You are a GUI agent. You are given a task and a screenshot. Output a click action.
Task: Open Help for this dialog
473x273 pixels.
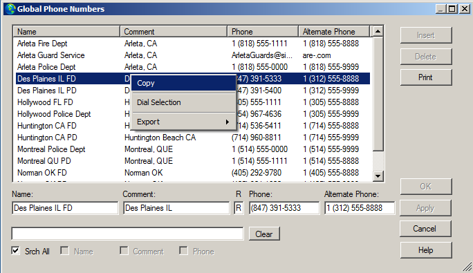(426, 250)
